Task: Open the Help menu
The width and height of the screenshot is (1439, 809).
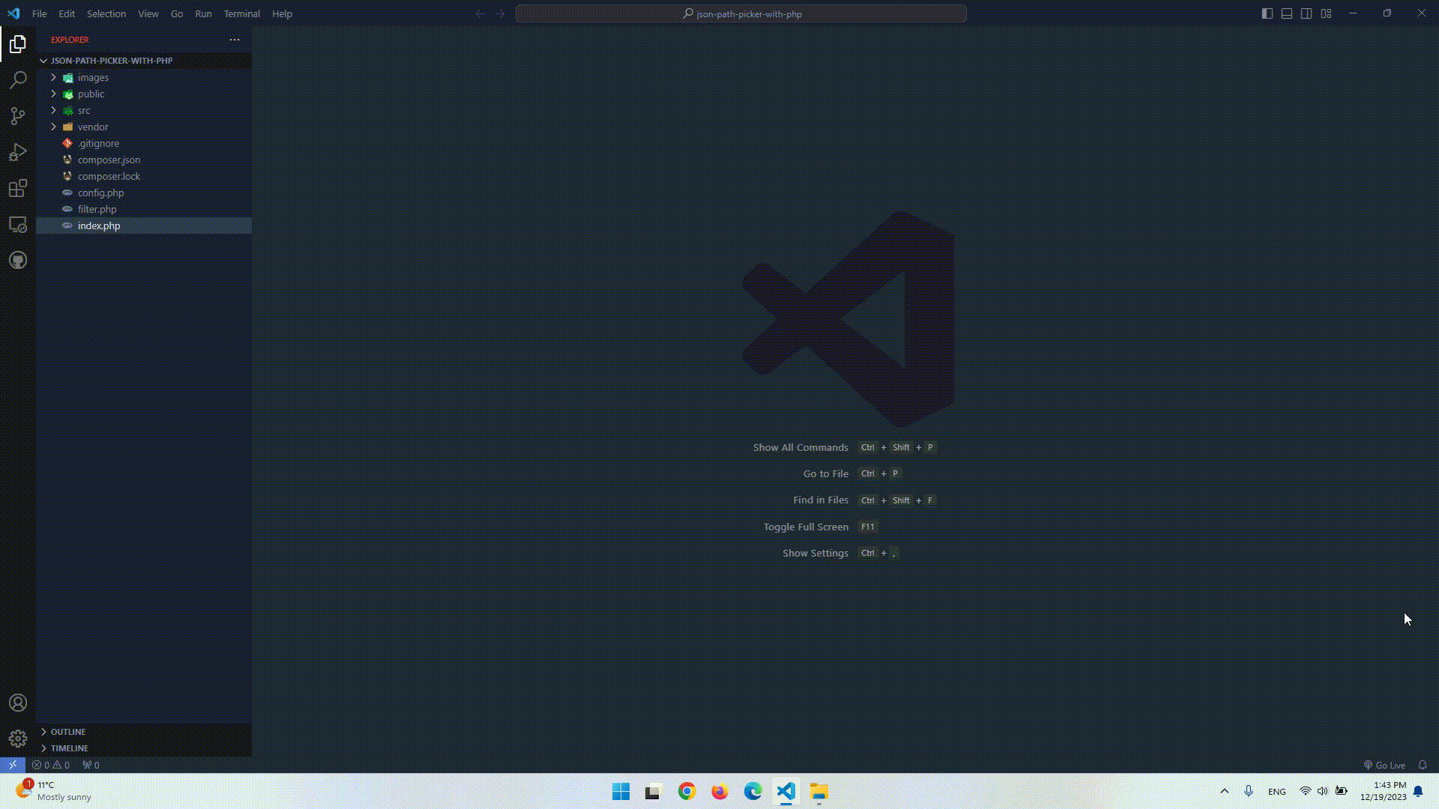Action: (282, 13)
